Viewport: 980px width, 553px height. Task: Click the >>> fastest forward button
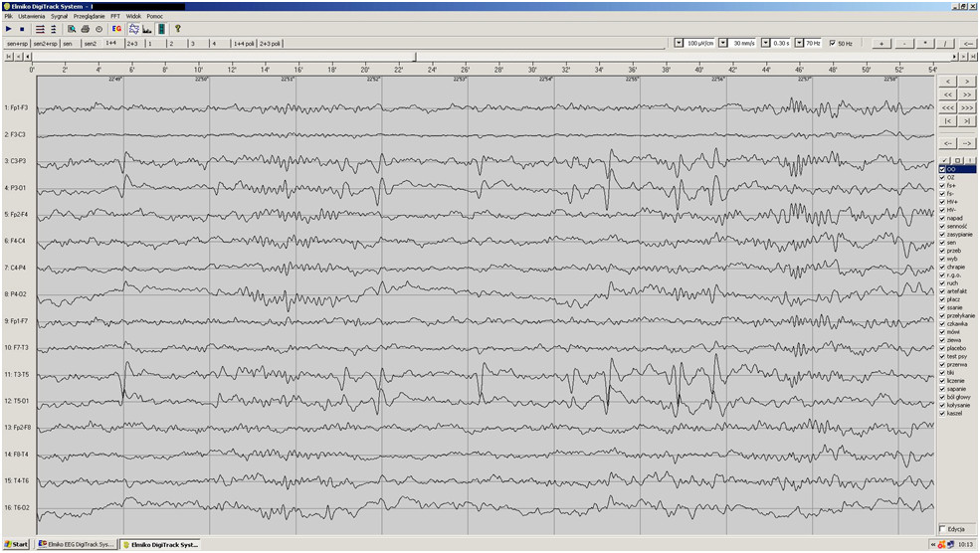pyautogui.click(x=967, y=108)
